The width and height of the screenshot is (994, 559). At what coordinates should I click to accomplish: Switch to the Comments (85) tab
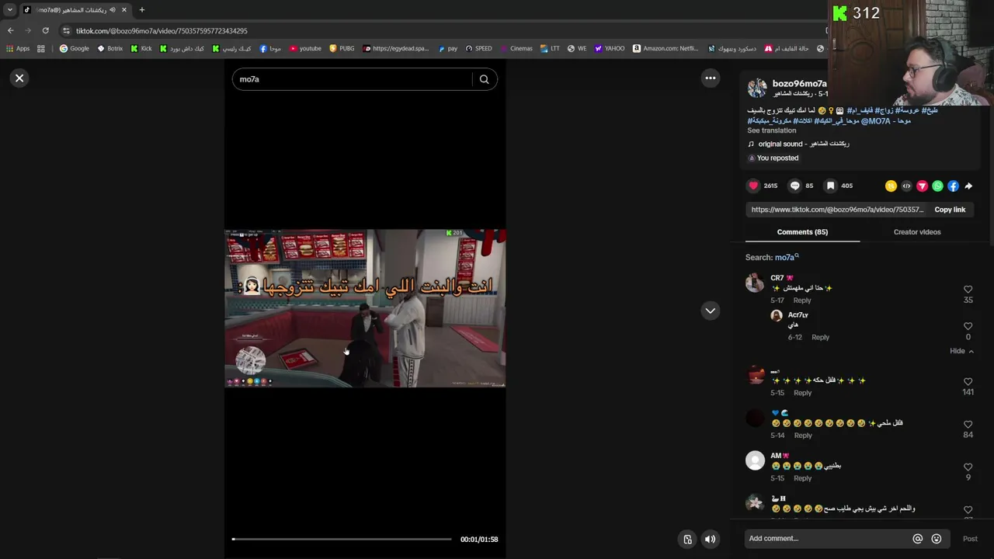(802, 232)
